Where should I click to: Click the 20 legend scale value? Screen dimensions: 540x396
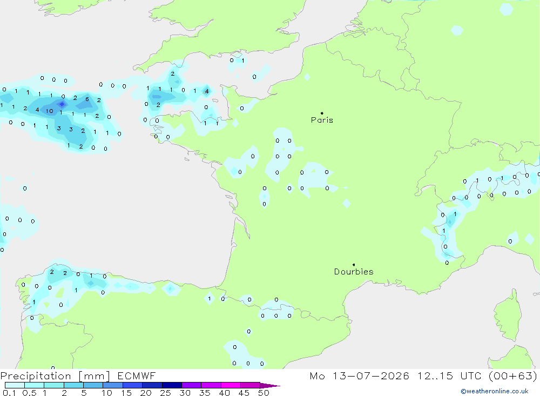146,393
